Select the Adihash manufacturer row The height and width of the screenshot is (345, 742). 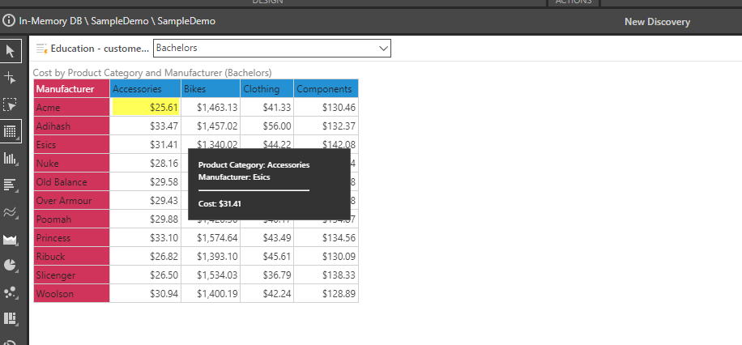(x=72, y=126)
